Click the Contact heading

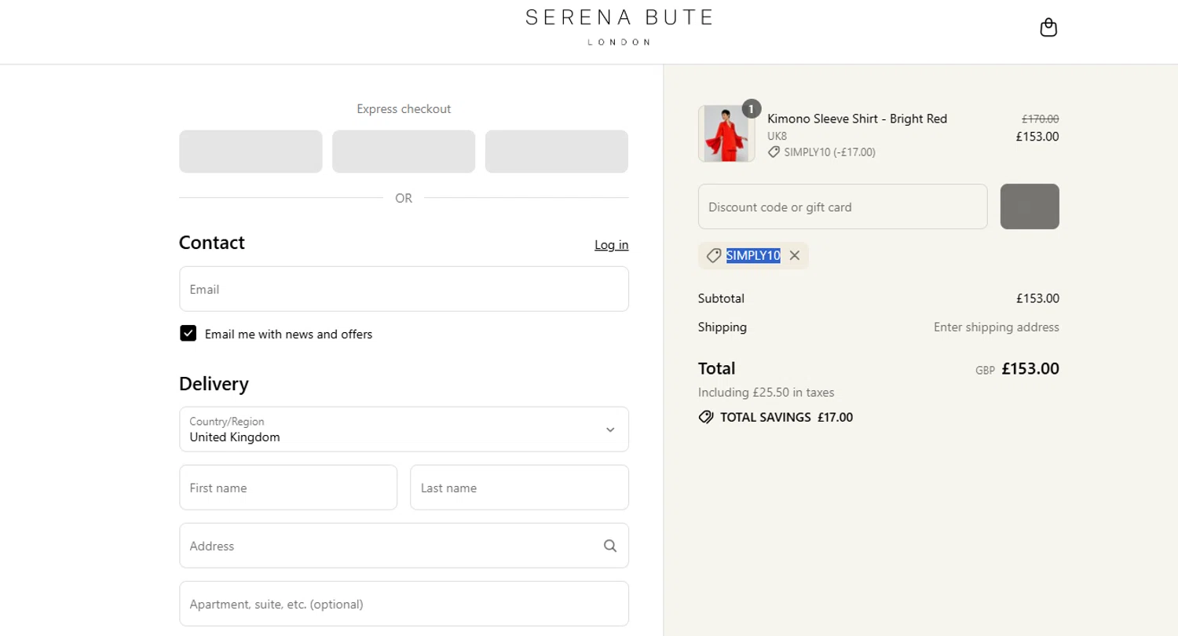(x=212, y=243)
